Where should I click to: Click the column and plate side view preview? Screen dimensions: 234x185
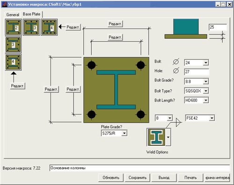pos(186,29)
